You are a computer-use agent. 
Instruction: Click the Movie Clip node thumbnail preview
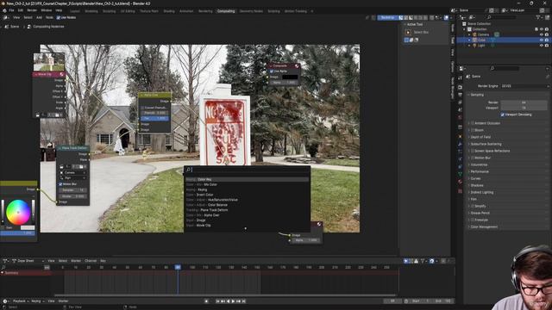click(49, 62)
